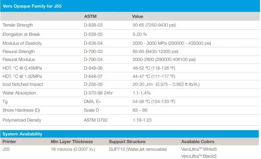Screen dimensions: 261x159
Task: Click the 'HDT, °C @ 0.45MPa' label
Action: click(x=22, y=68)
